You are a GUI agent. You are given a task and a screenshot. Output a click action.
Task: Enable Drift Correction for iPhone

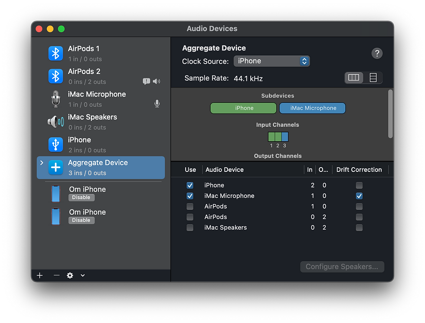coord(359,185)
